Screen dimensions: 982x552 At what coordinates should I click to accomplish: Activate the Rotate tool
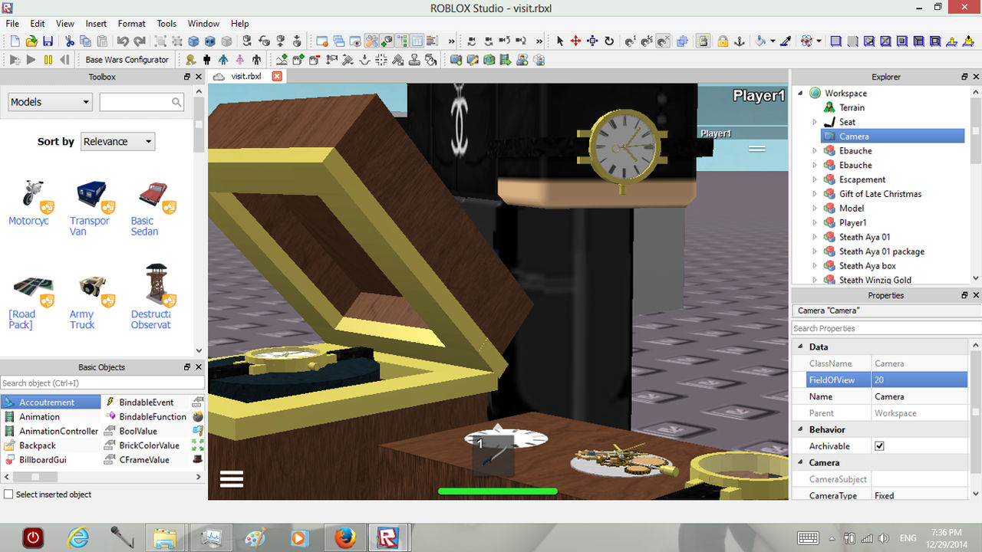[x=609, y=41]
